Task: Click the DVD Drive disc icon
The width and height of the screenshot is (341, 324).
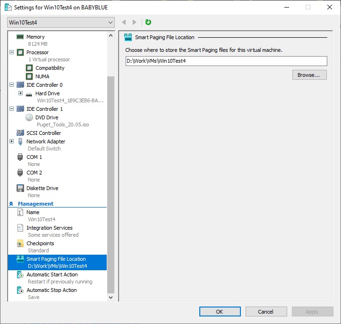Action: tap(29, 117)
